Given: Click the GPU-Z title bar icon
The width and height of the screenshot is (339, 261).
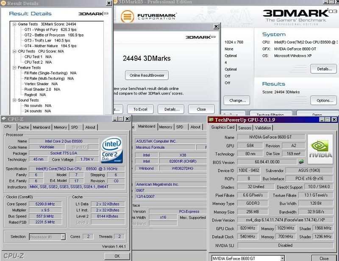Looking at the screenshot, I should pos(211,119).
